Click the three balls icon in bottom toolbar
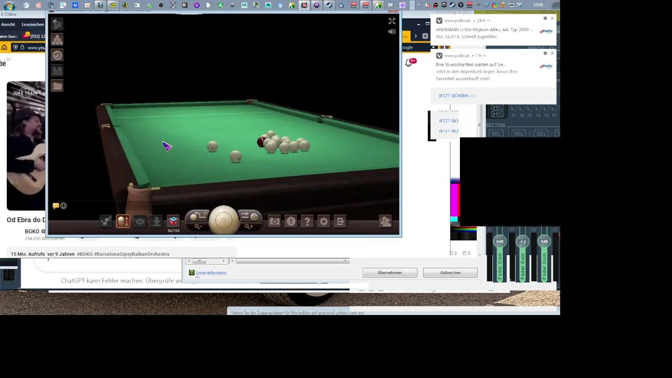 106,222
